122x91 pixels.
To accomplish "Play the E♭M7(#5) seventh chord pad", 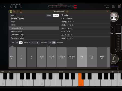I will 72,57.
